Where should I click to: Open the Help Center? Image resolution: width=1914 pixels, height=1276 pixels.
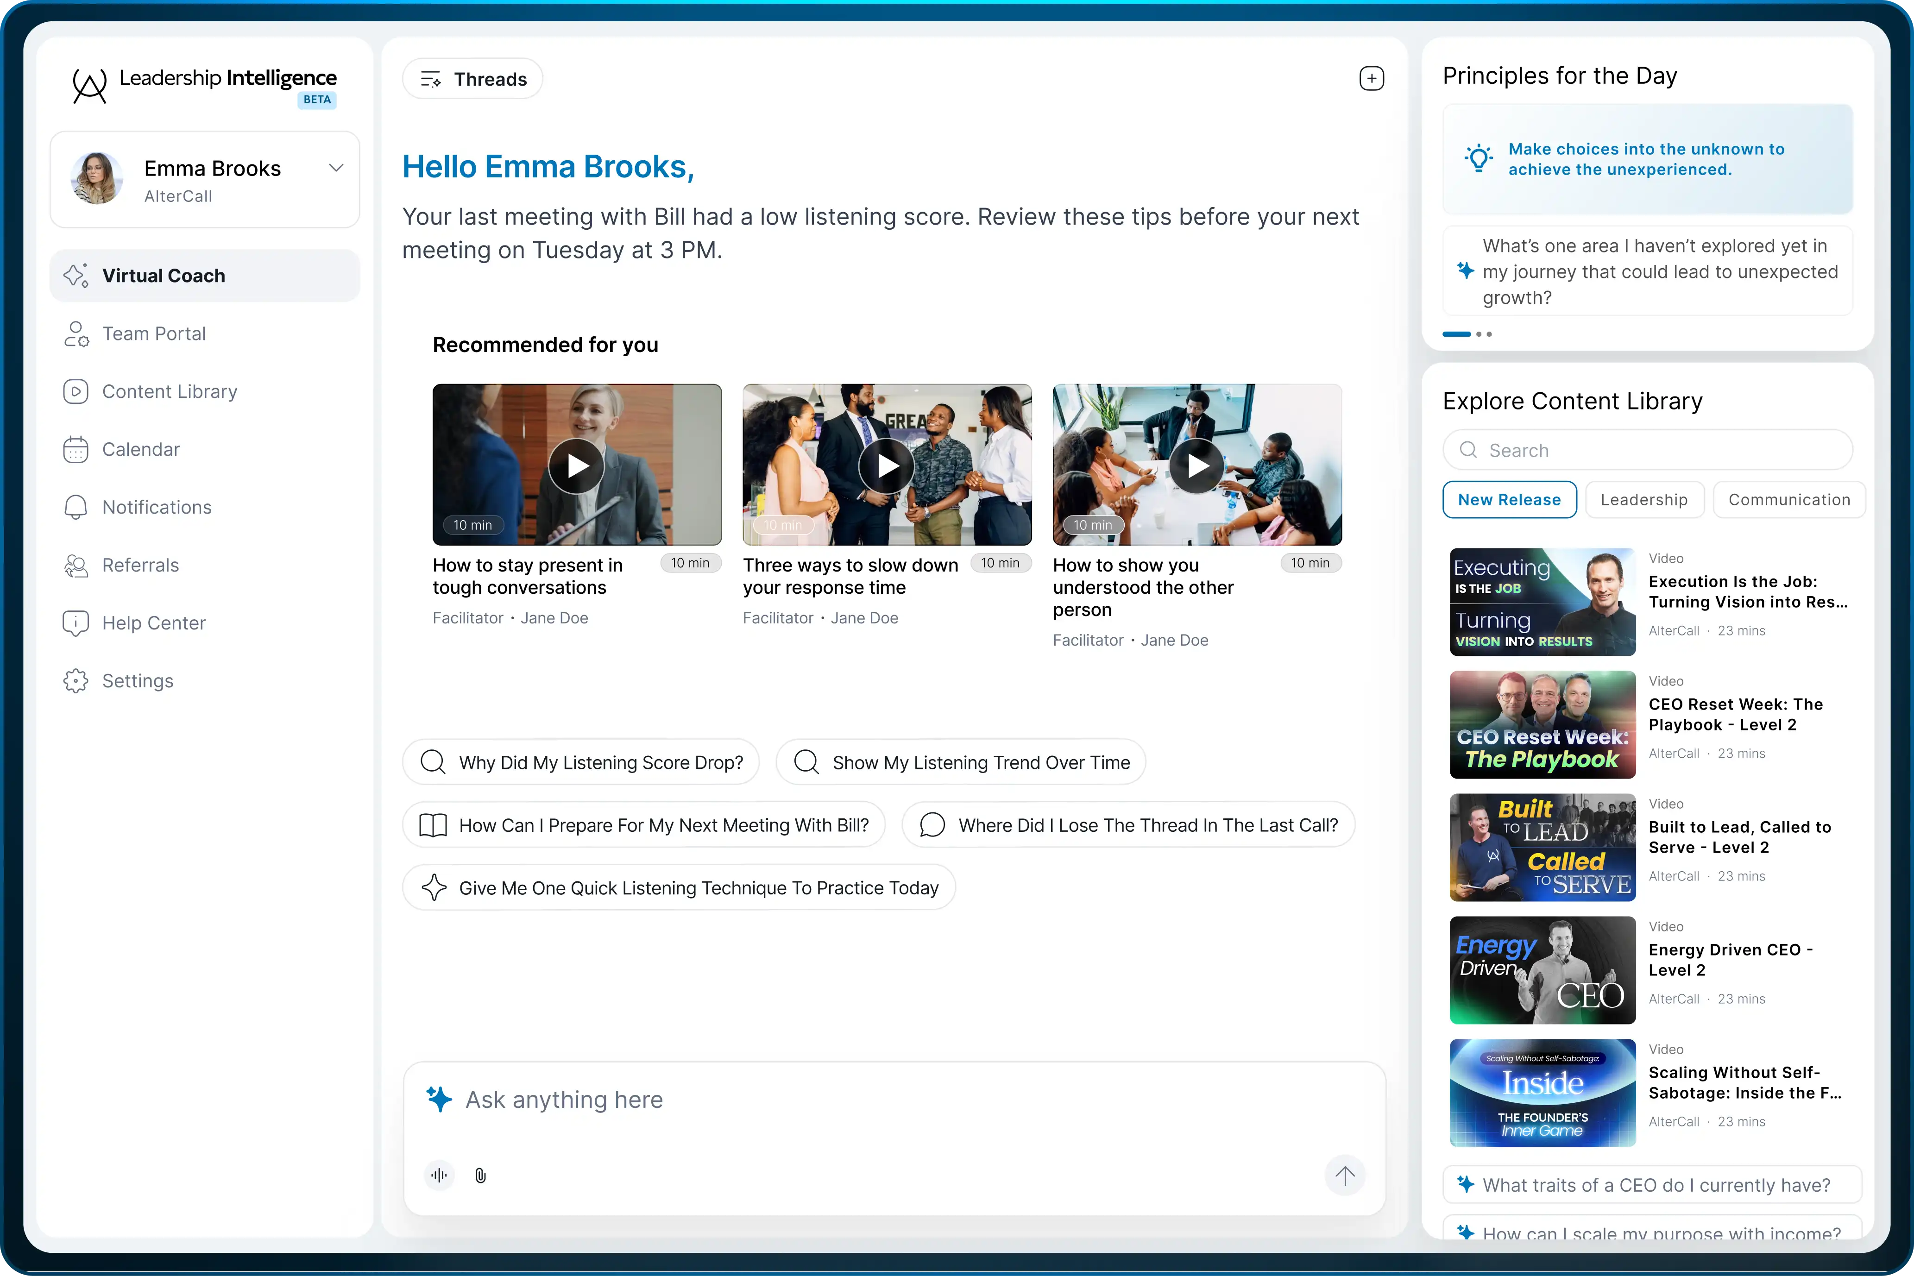pos(153,622)
